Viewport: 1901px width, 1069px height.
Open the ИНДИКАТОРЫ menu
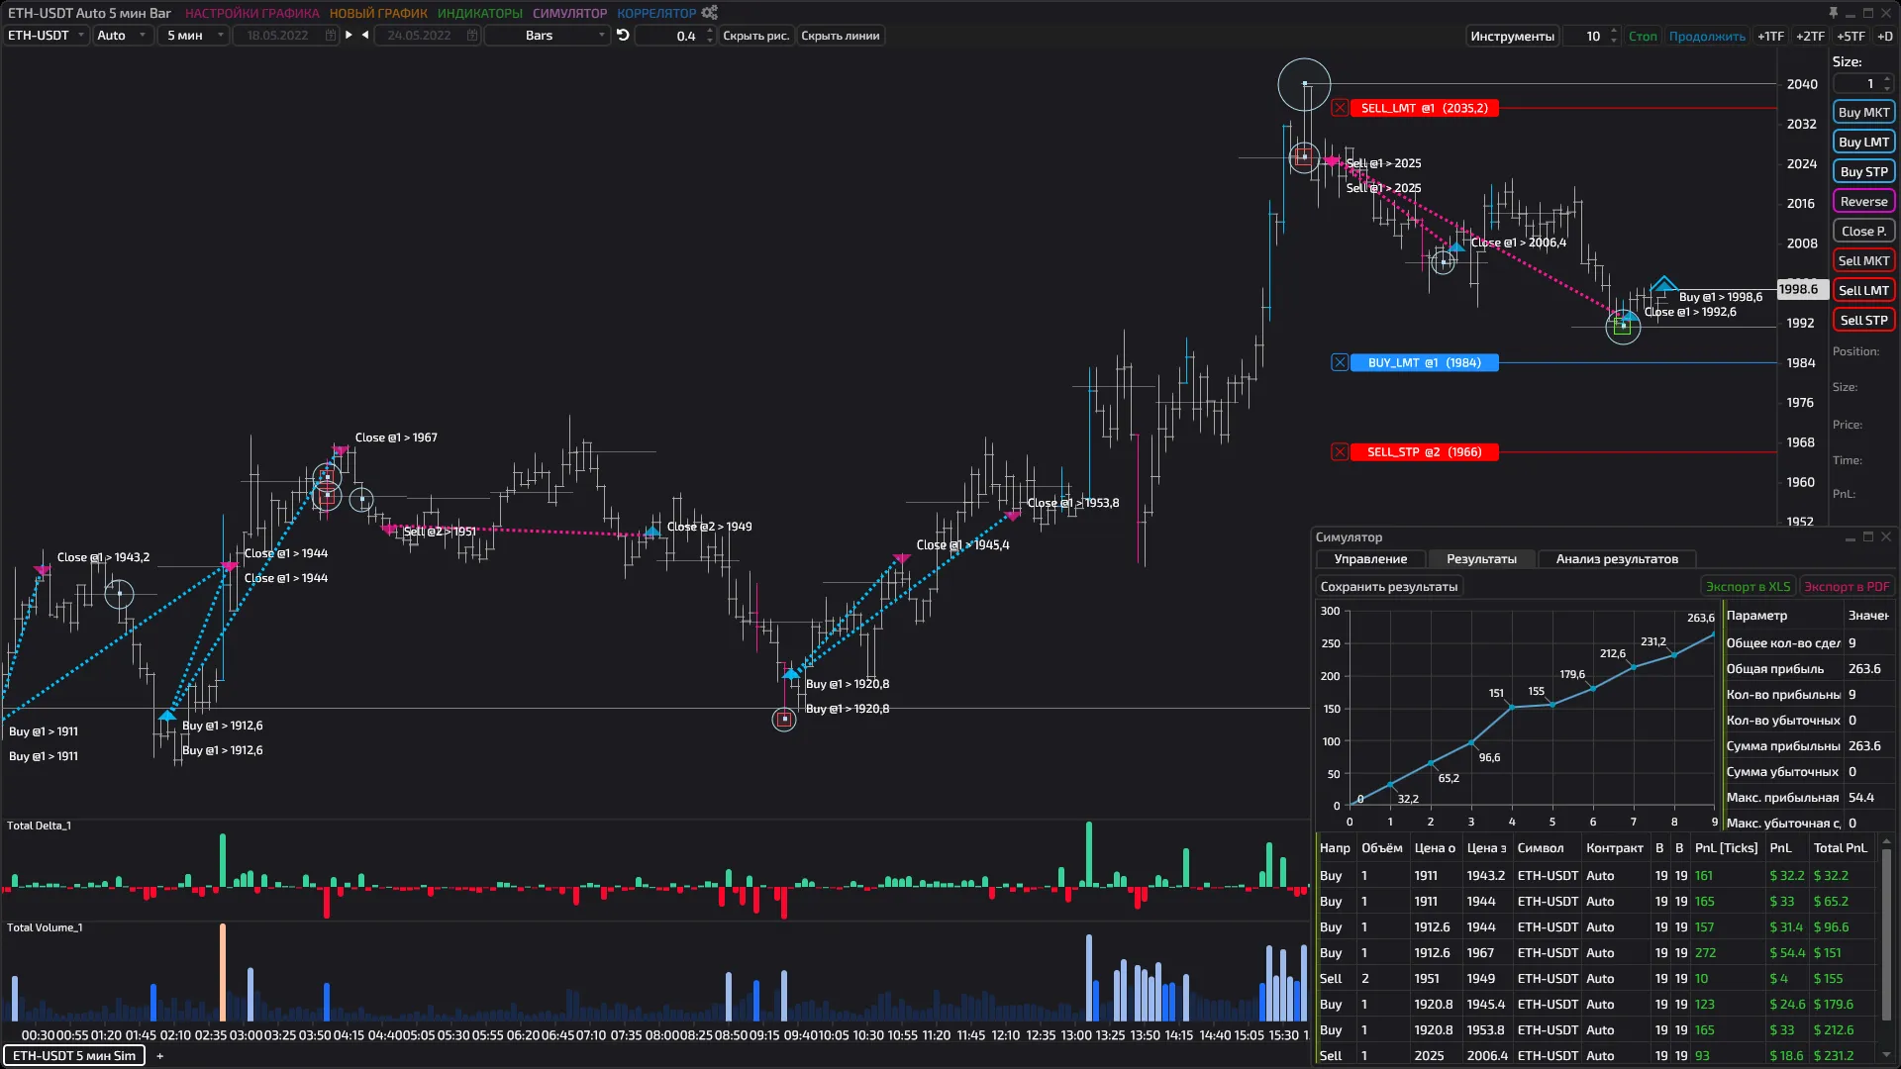(479, 13)
